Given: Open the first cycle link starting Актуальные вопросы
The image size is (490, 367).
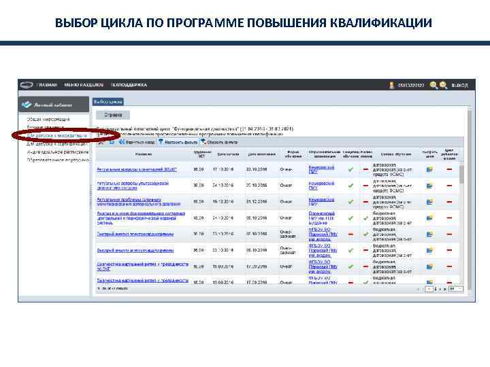Looking at the screenshot, I should point(137,169).
